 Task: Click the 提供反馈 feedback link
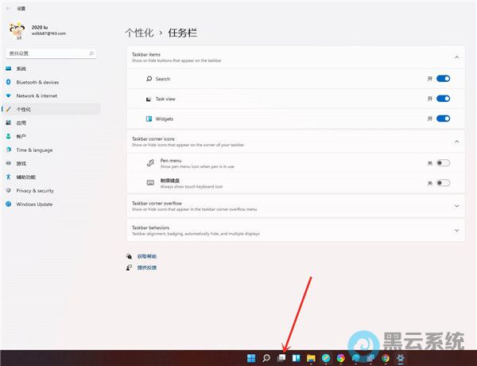pyautogui.click(x=147, y=267)
